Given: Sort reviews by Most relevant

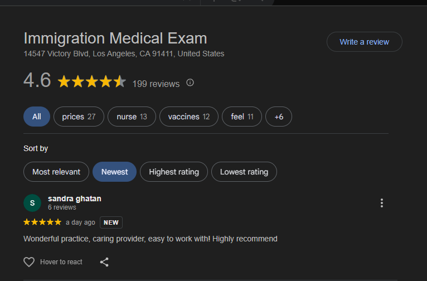Looking at the screenshot, I should click(56, 172).
